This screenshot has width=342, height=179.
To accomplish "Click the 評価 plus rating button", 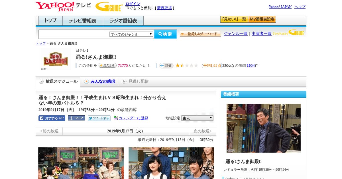I will click(x=166, y=66).
